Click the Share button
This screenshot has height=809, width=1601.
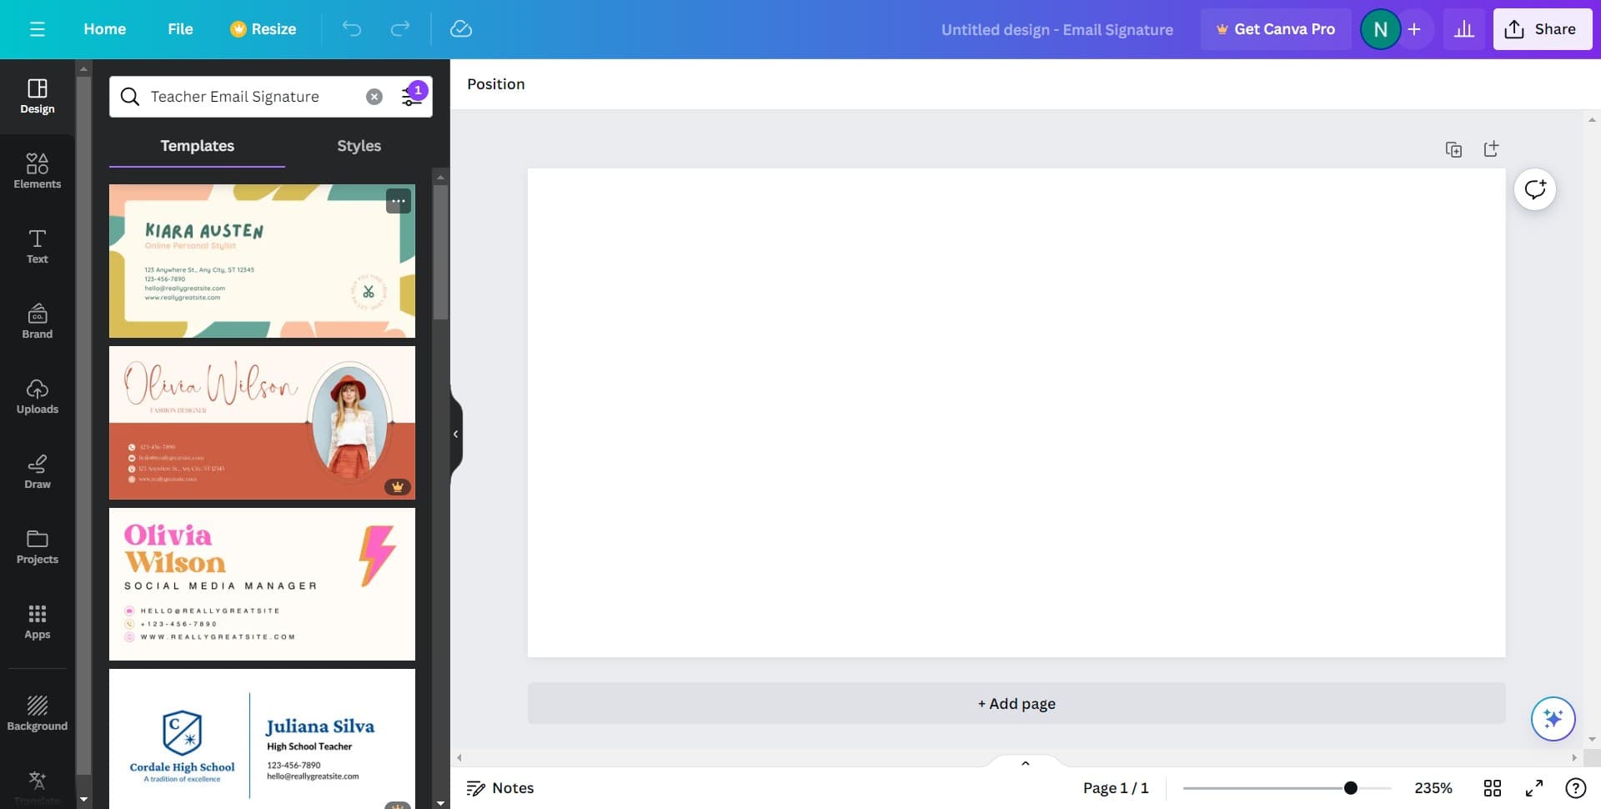click(1542, 28)
